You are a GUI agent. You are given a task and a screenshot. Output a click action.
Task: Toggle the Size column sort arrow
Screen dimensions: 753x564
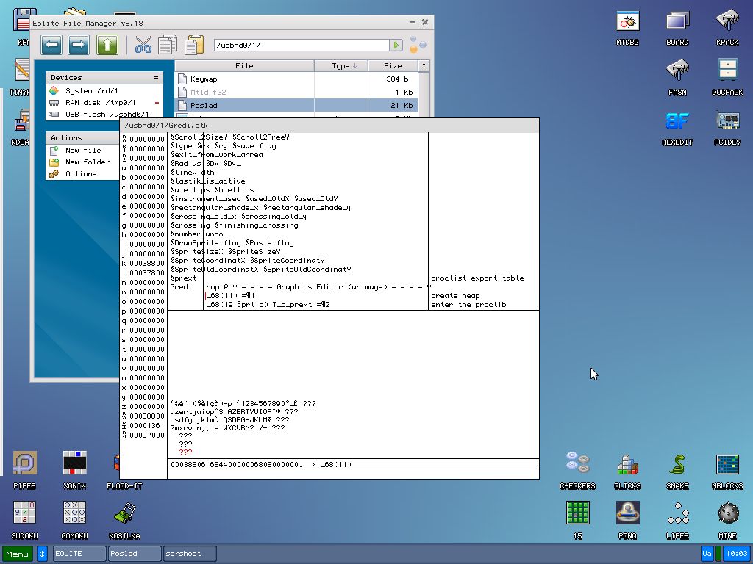tap(392, 65)
